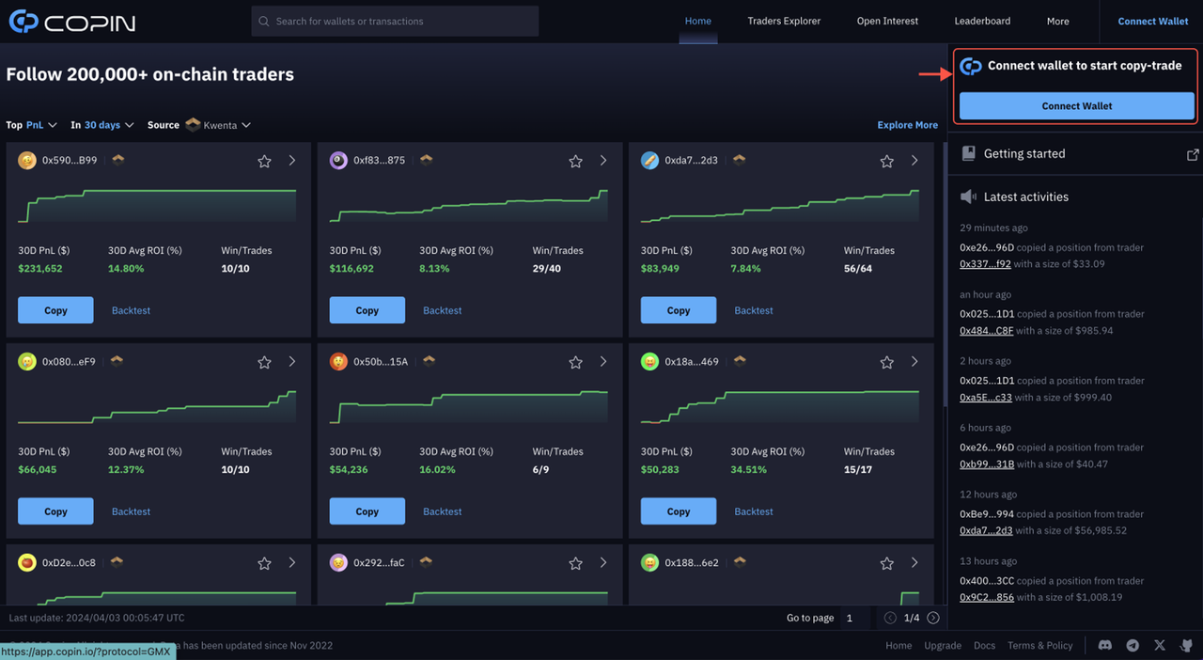Toggle favorite star for trader 0x50b...15A
This screenshot has width=1203, height=660.
[575, 363]
